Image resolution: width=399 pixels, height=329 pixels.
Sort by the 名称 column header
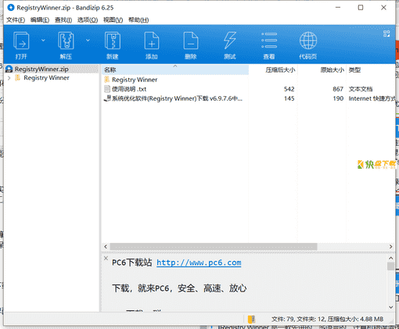click(x=175, y=70)
